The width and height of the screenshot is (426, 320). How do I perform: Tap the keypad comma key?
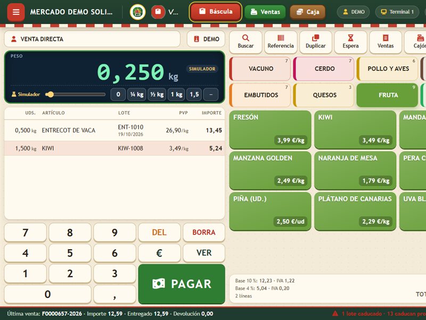coord(114,294)
